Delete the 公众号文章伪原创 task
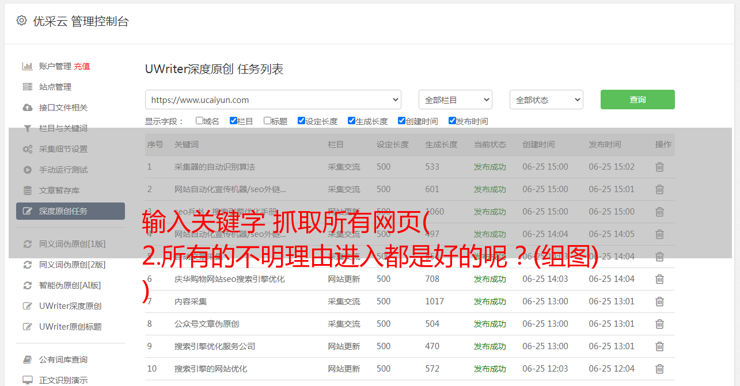This screenshot has width=740, height=386. click(659, 324)
